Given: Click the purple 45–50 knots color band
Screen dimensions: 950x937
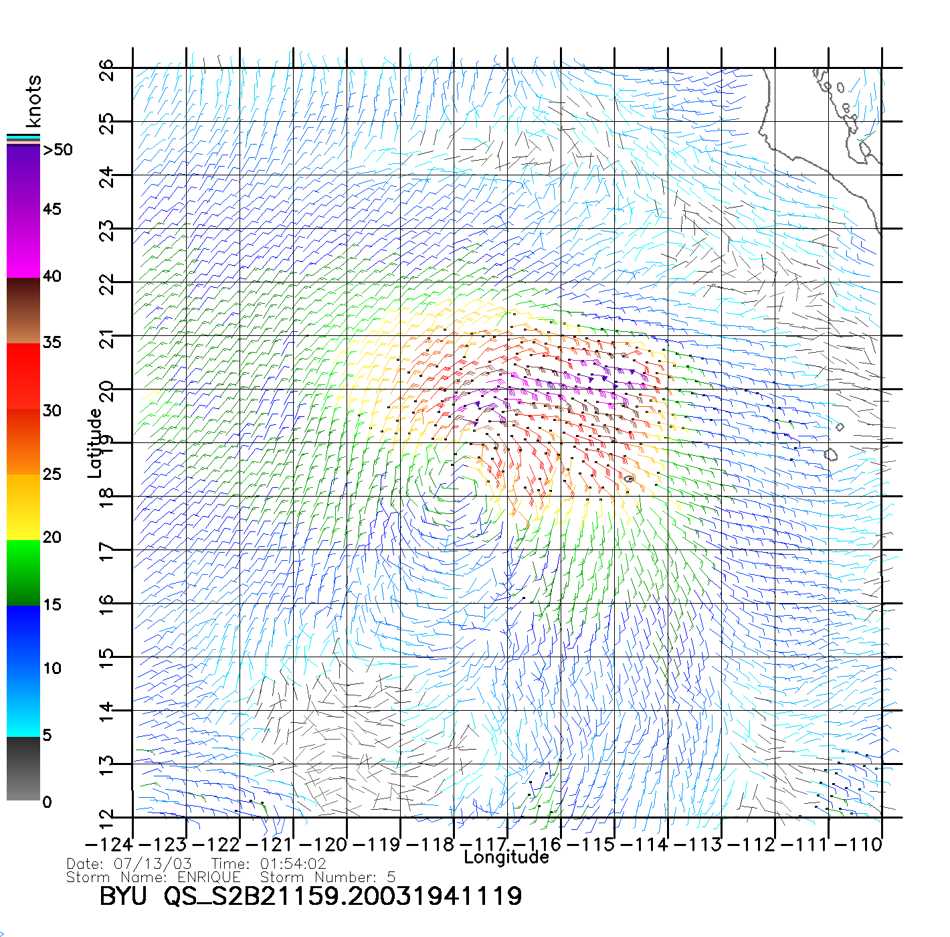Looking at the screenshot, I should [x=23, y=177].
